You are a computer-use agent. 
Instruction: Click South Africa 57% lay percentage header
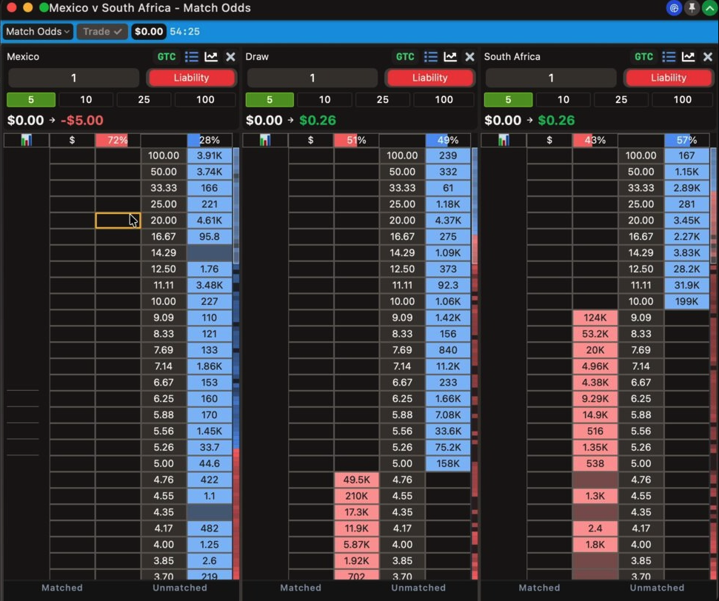[686, 140]
